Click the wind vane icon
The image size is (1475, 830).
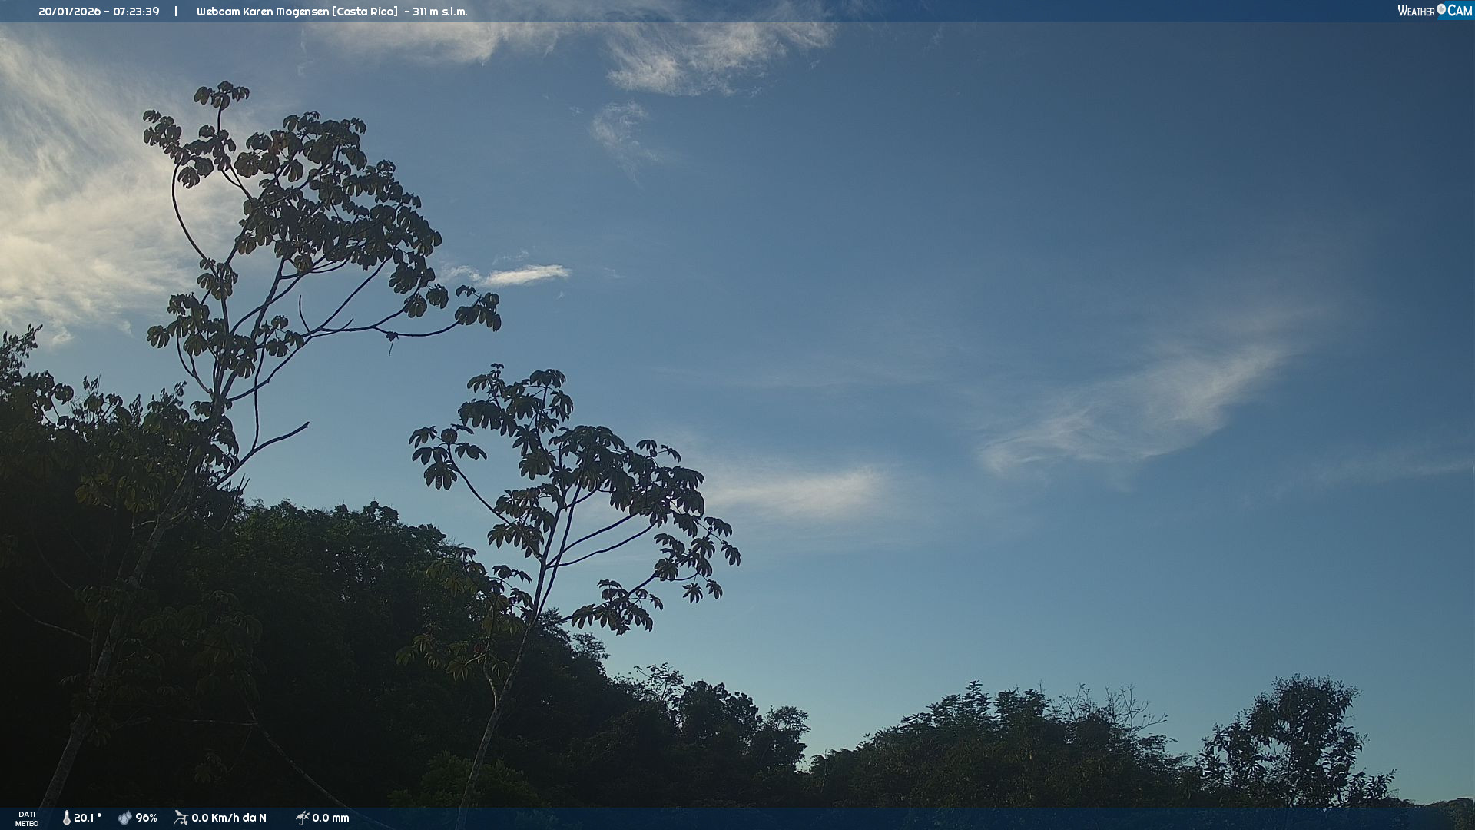[181, 818]
